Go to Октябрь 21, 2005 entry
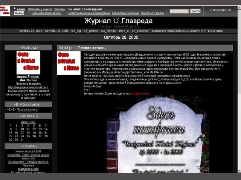Image resolution: width=241 pixels, height=180 pixels. tap(57, 31)
